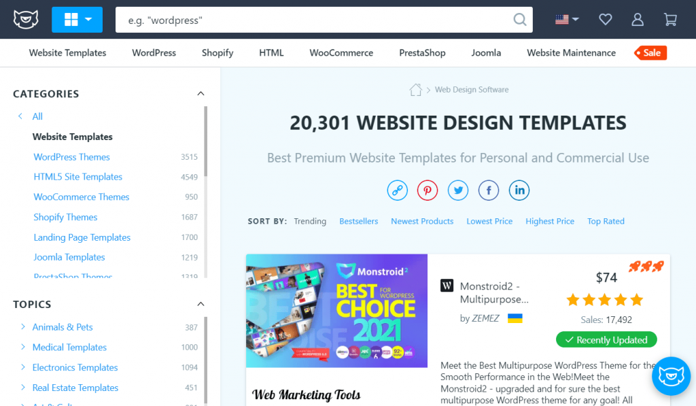Open the blue grid categories menu

tap(77, 20)
